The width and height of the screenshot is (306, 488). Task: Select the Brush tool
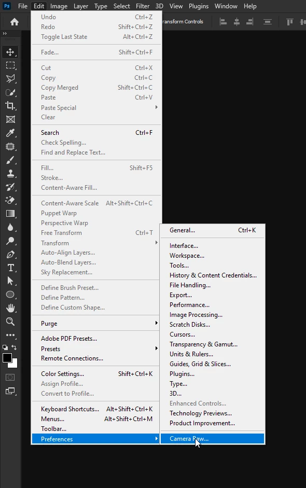[10, 160]
